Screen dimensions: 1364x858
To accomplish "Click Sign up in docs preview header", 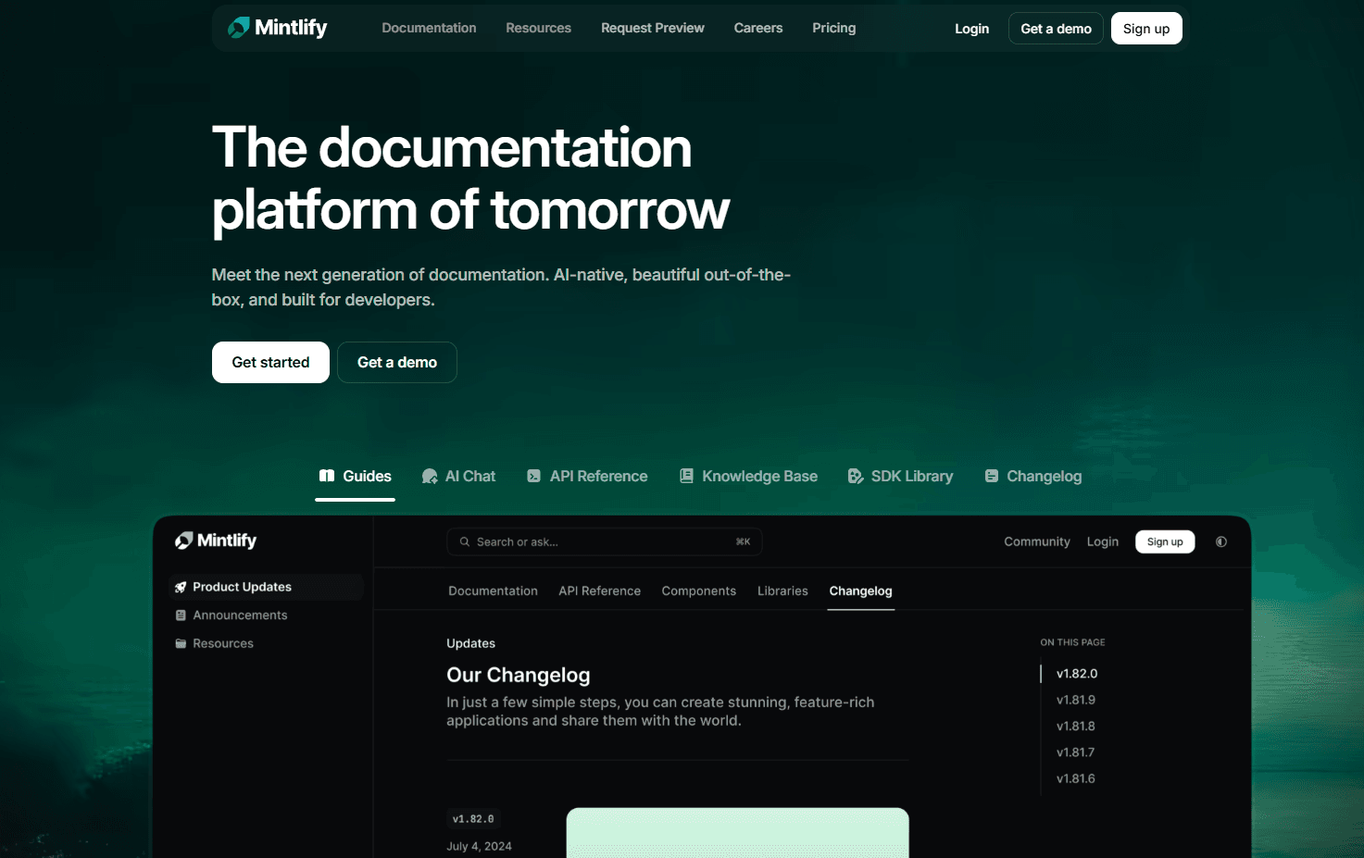I will pyautogui.click(x=1165, y=541).
